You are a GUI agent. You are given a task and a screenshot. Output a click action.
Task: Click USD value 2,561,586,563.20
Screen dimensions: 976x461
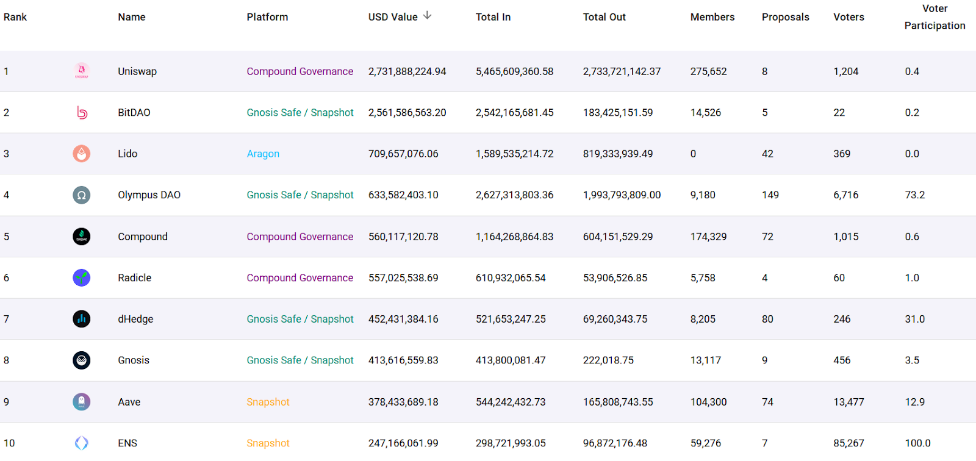click(407, 112)
